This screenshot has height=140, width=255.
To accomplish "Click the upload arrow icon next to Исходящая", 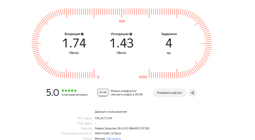I will tap(131, 34).
